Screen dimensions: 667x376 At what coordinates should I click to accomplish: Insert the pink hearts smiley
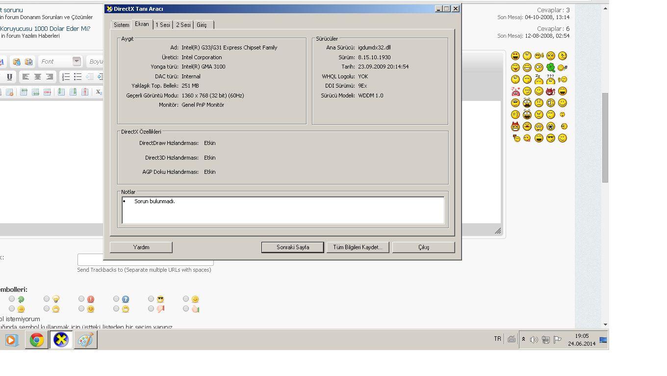tap(515, 91)
